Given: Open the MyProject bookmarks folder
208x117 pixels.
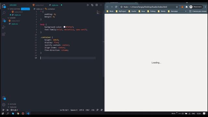Looking at the screenshot, I should click(121, 11).
